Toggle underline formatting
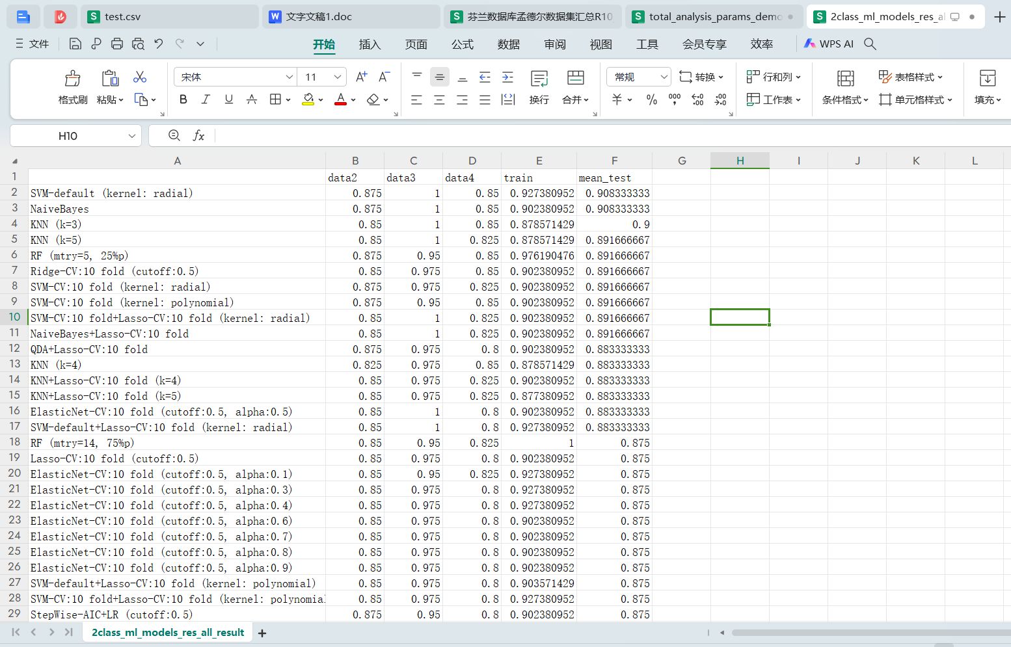Viewport: 1011px width, 647px height. [x=229, y=99]
